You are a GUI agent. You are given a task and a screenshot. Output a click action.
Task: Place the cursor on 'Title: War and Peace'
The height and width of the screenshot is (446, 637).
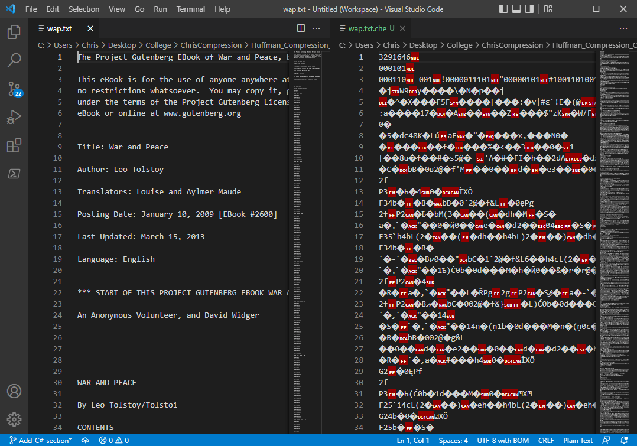pos(123,147)
